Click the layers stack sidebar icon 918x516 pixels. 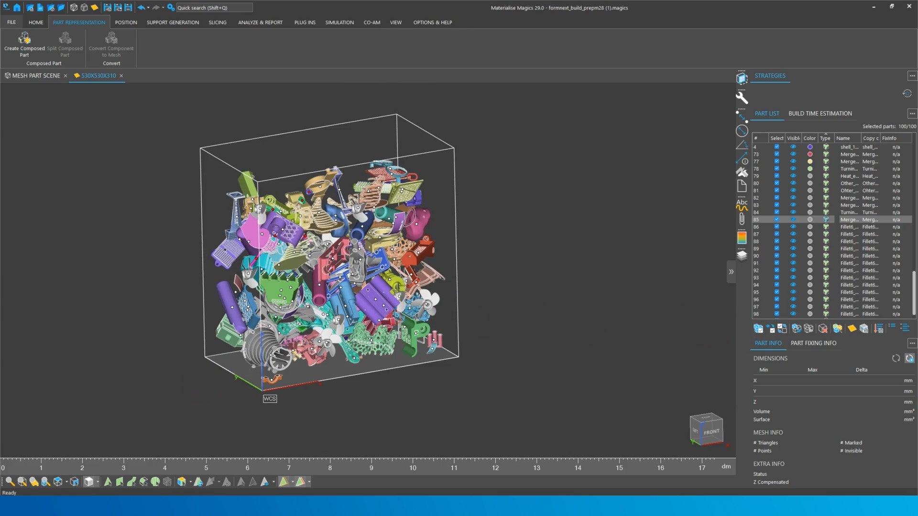point(742,256)
